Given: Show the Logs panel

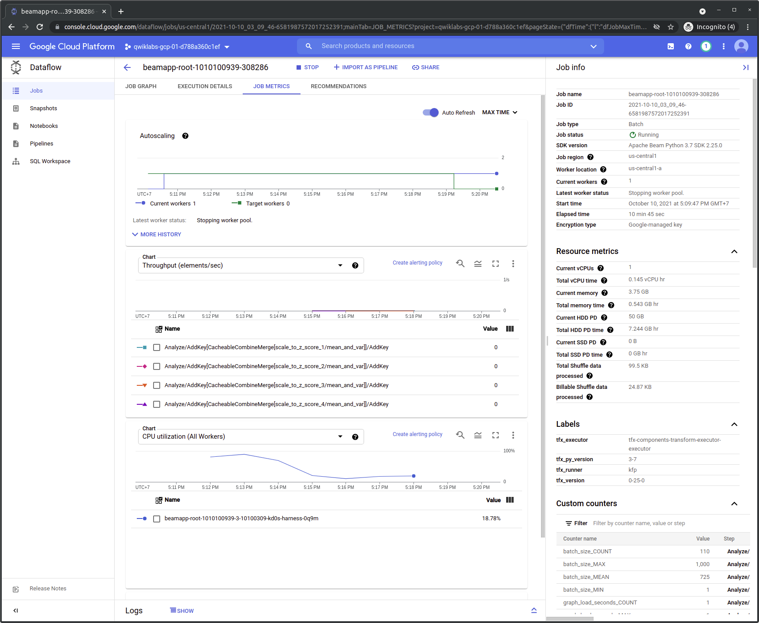Looking at the screenshot, I should point(182,611).
